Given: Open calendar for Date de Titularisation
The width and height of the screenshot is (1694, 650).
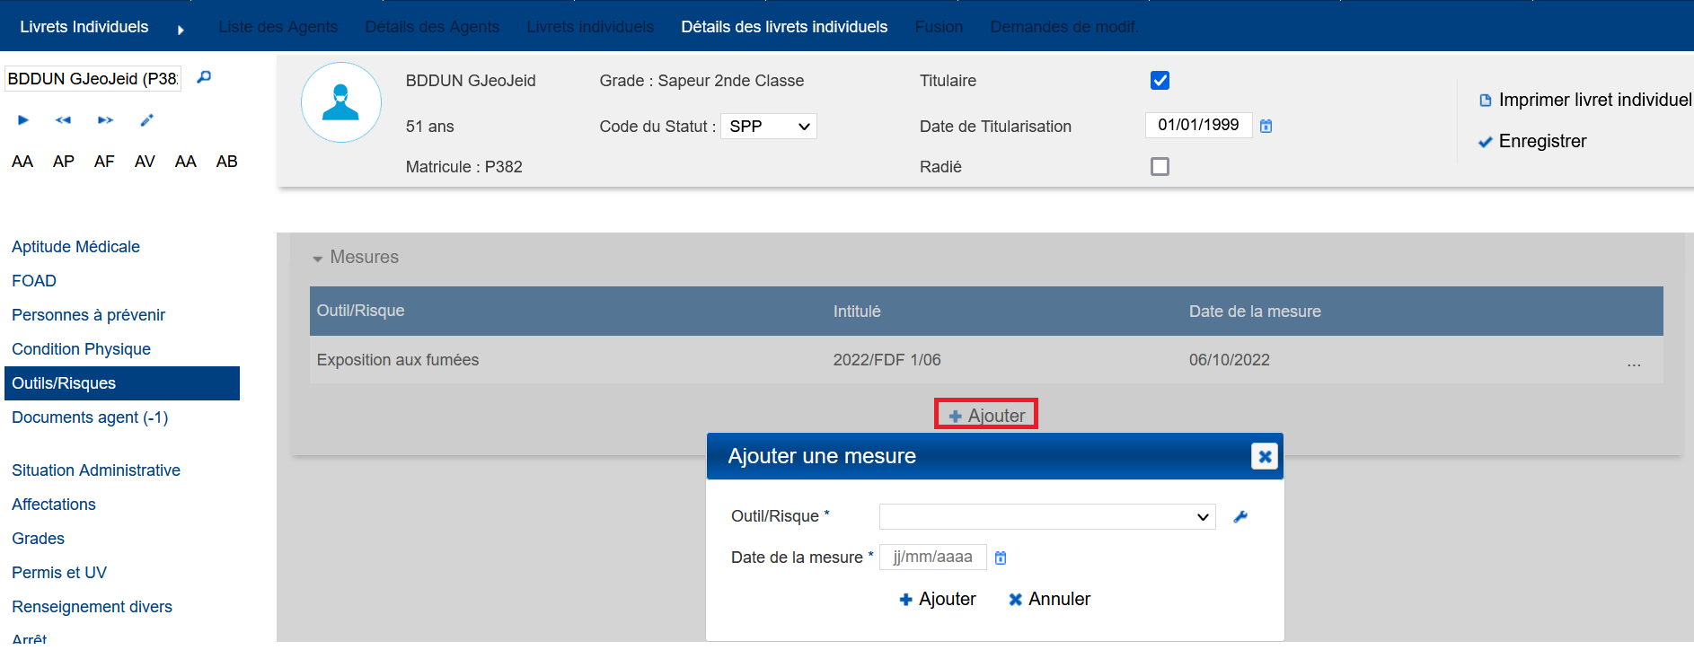Looking at the screenshot, I should click(1266, 127).
